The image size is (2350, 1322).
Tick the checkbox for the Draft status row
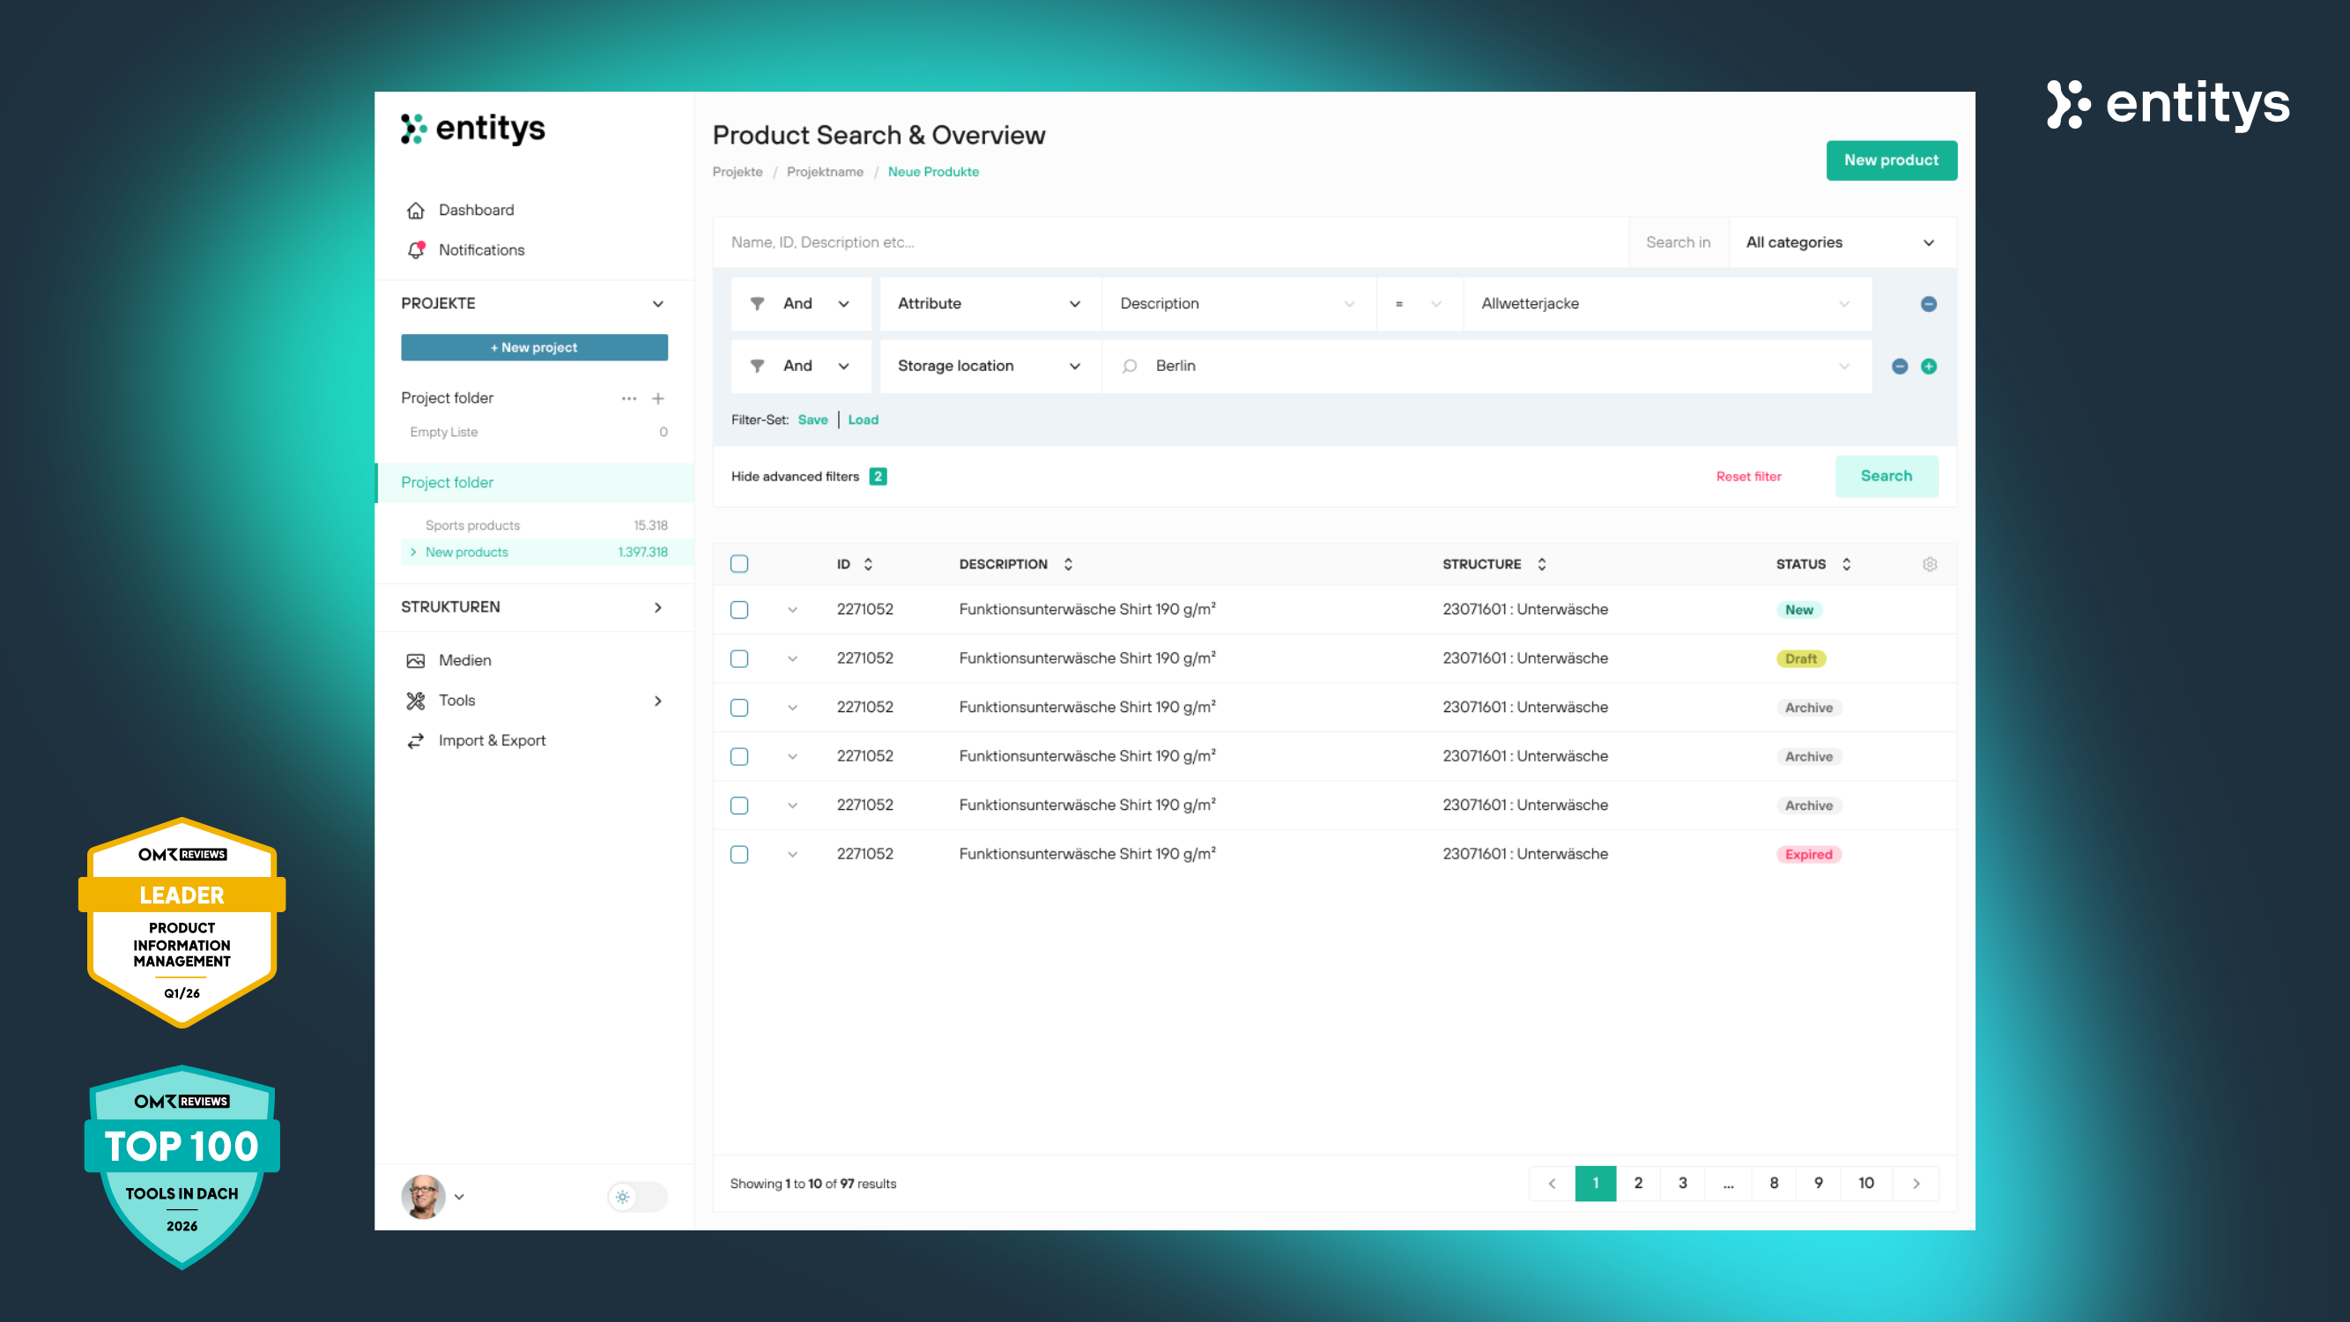coord(739,658)
